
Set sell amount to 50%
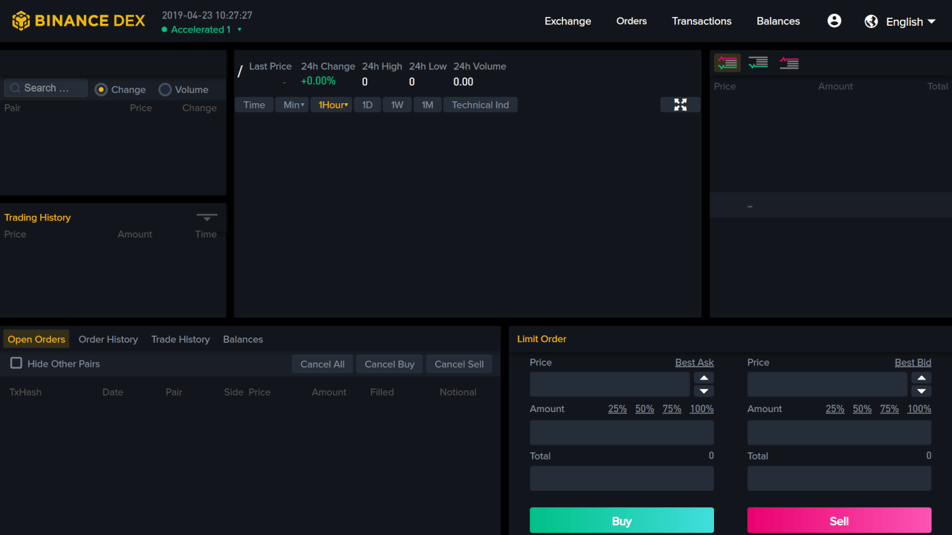click(862, 409)
